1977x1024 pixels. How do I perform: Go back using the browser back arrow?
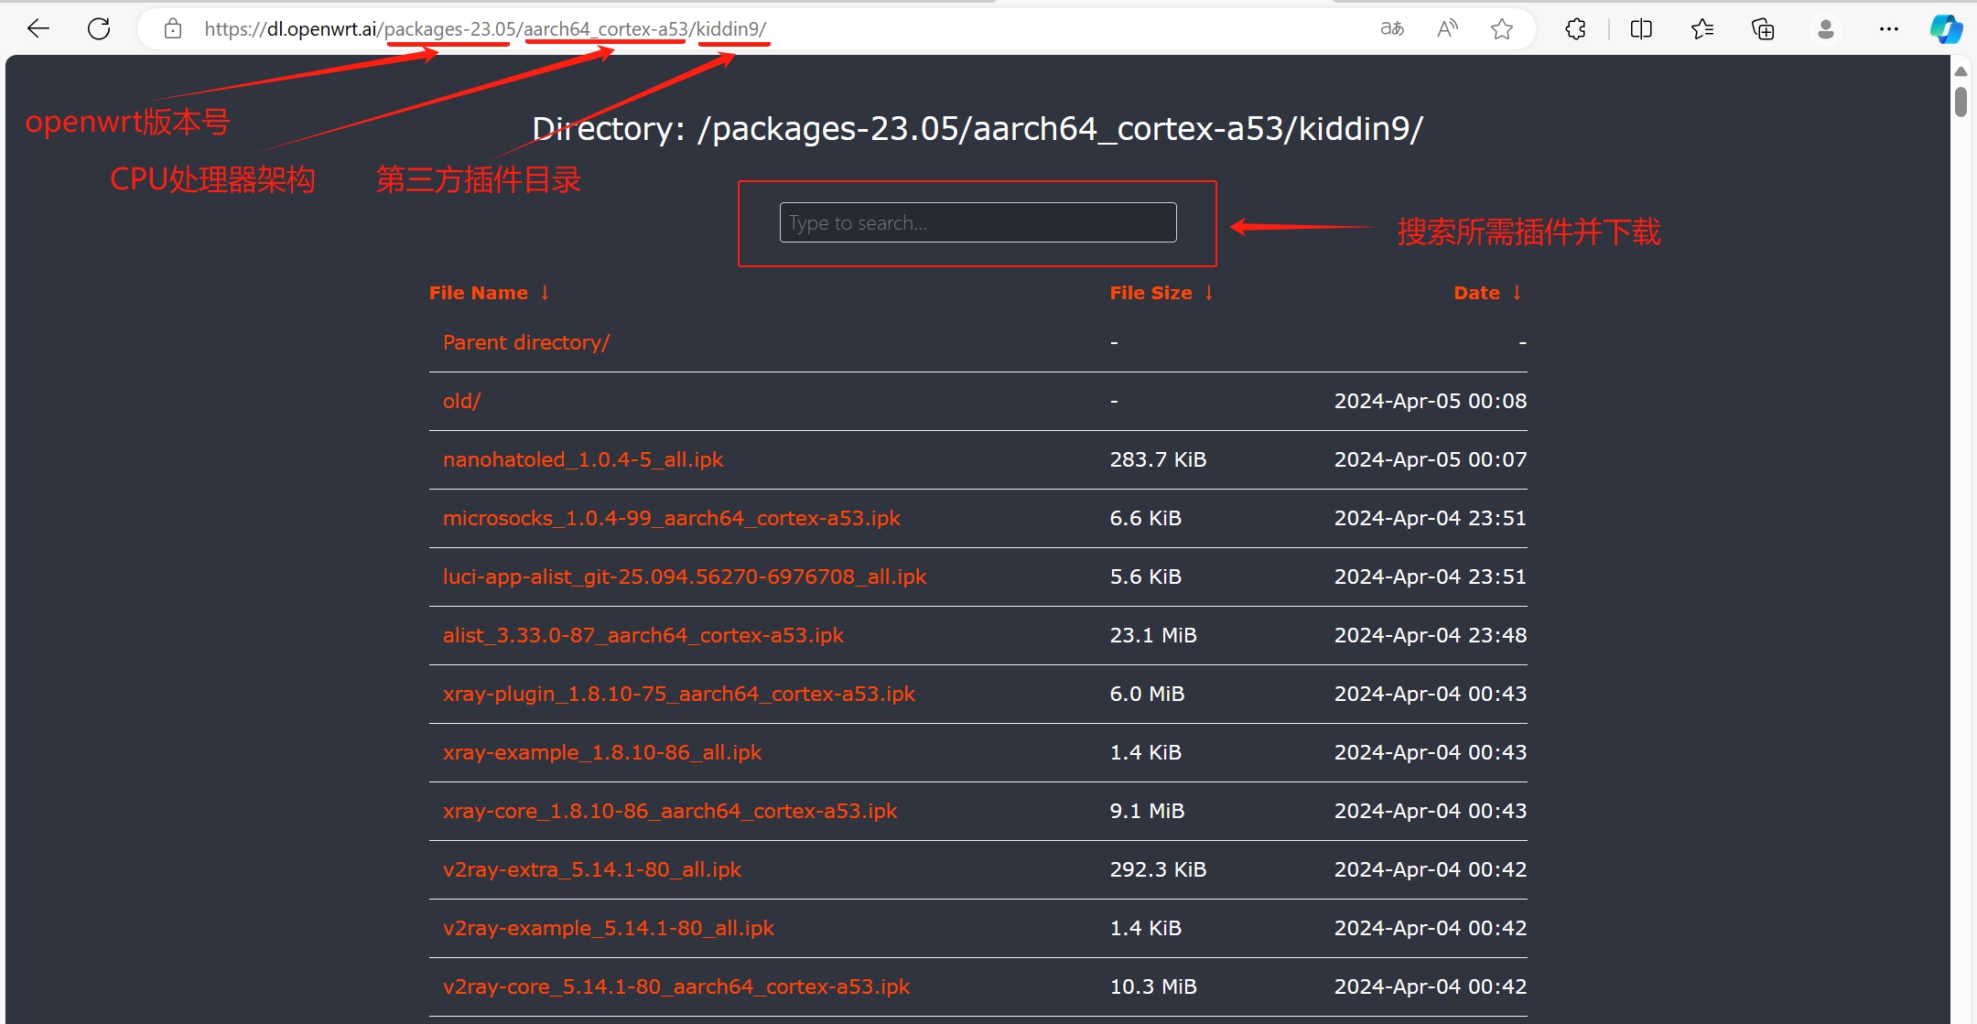[x=38, y=29]
